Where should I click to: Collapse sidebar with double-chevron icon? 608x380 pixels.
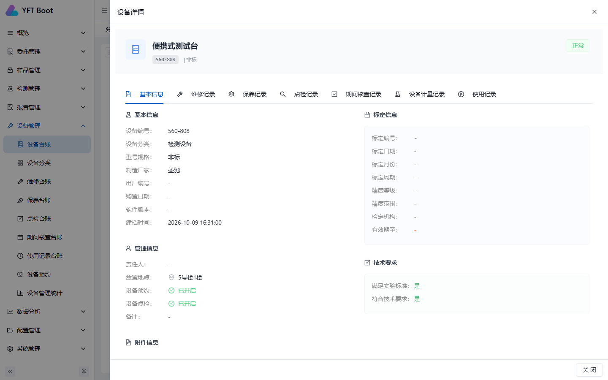point(10,372)
